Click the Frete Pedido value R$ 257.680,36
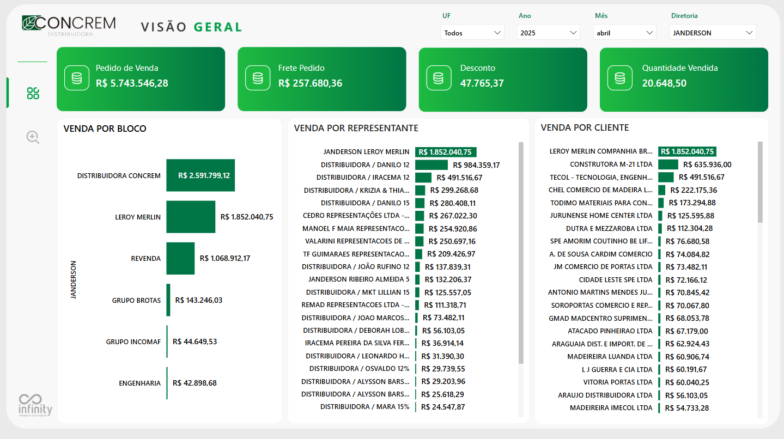Screen dimensions: 784x439 click(311, 83)
